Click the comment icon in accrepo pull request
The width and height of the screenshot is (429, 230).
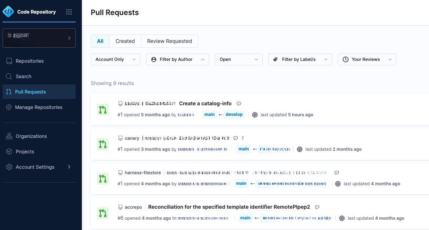click(317, 207)
